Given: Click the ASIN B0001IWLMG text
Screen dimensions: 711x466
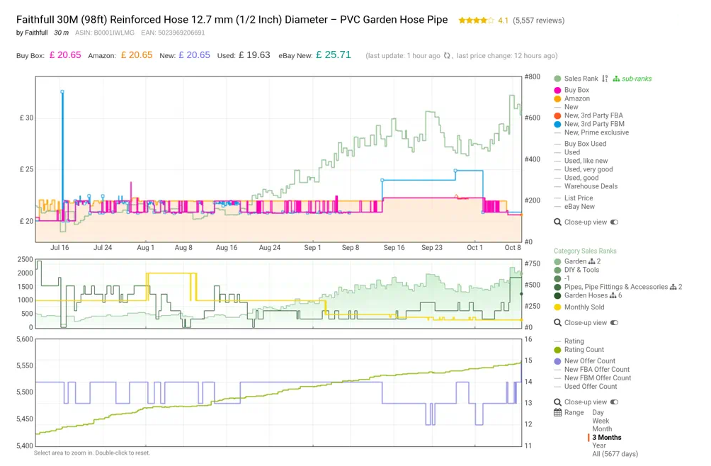Looking at the screenshot, I should tap(105, 33).
